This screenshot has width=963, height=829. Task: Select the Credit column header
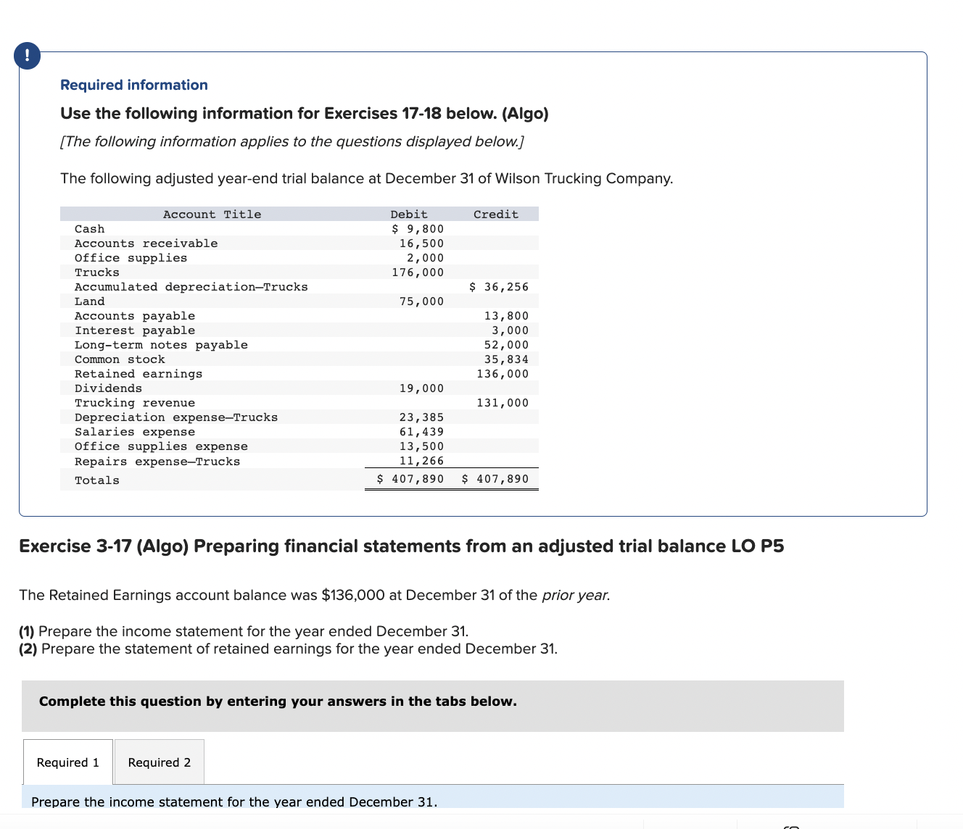click(x=496, y=214)
